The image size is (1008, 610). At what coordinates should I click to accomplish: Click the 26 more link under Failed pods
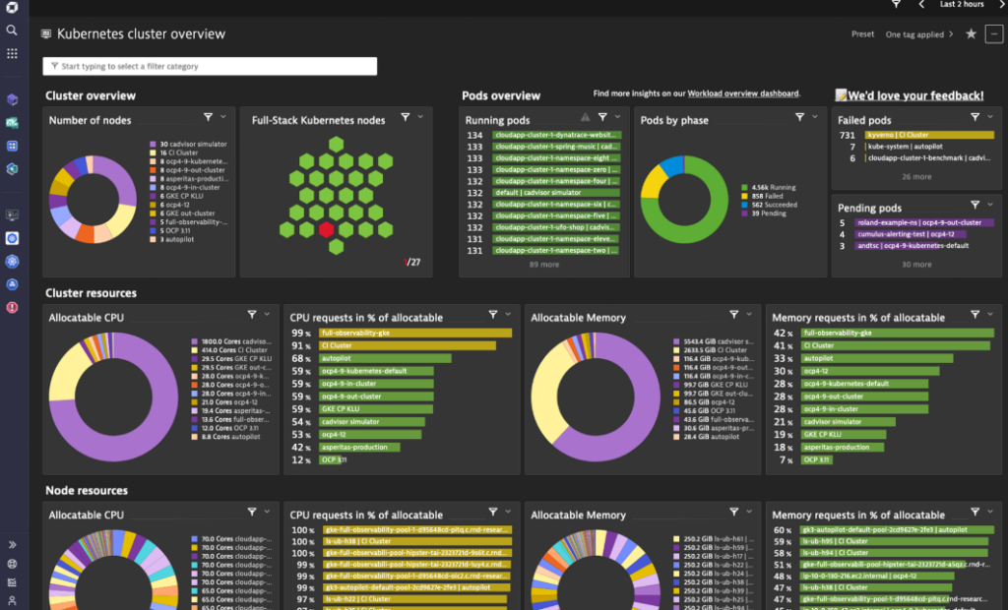[x=916, y=175]
